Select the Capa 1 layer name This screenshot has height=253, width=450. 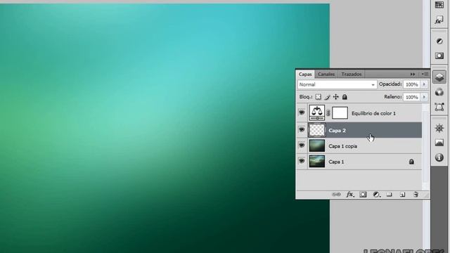pos(336,162)
